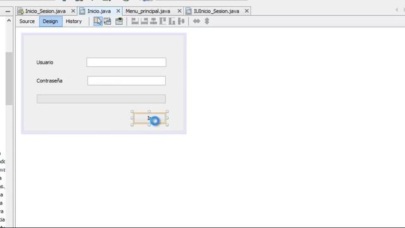405x228 pixels.
Task: Select the gray bar component below Contraseña
Action: [x=101, y=99]
